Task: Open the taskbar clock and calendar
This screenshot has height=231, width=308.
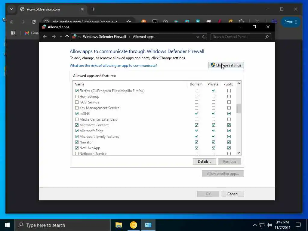Action: point(282,225)
